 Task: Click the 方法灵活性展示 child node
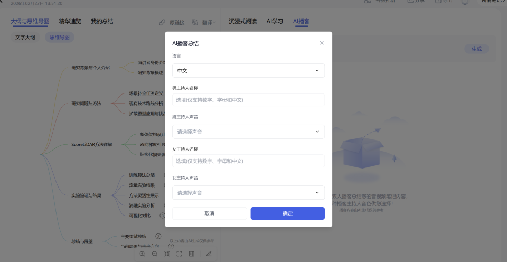(x=144, y=195)
